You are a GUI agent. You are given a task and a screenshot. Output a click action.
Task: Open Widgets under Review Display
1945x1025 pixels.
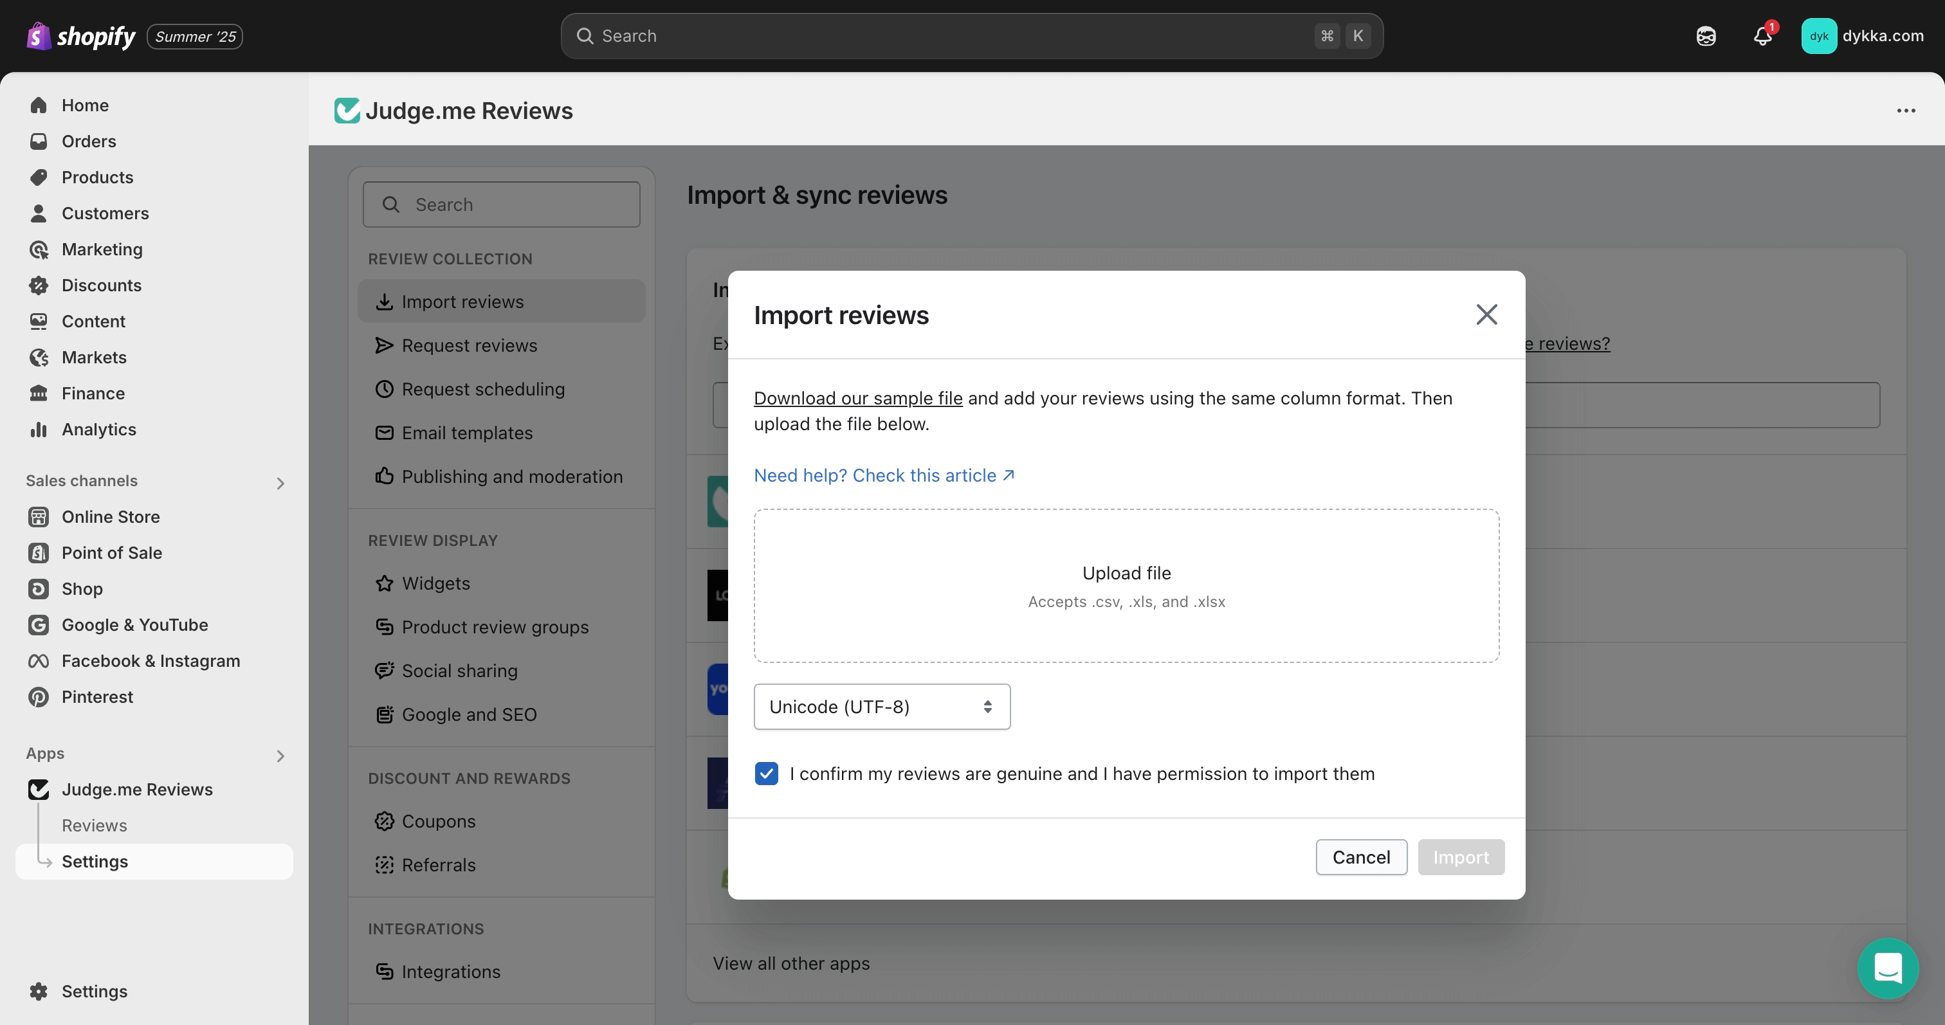[x=435, y=583]
